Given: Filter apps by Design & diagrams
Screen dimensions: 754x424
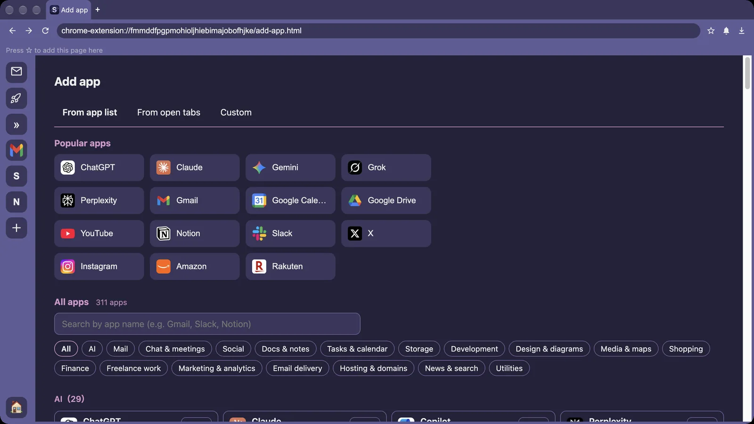Looking at the screenshot, I should (x=549, y=349).
